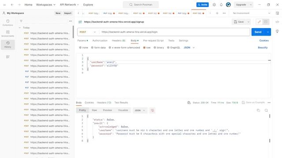Open response Headers (13) tab

point(104,103)
